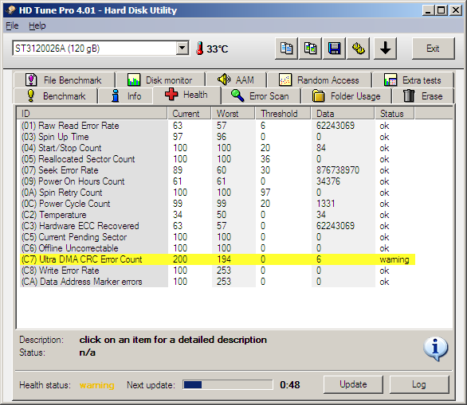The image size is (467, 405).
Task: Click the Update button
Action: 353,384
